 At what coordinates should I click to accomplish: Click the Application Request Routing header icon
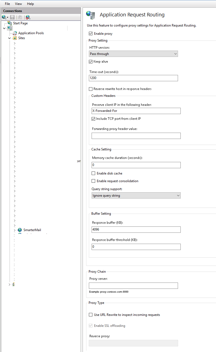click(x=91, y=14)
